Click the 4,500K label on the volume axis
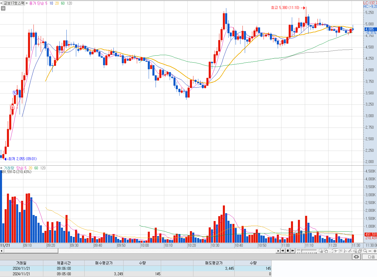 coord(371,171)
